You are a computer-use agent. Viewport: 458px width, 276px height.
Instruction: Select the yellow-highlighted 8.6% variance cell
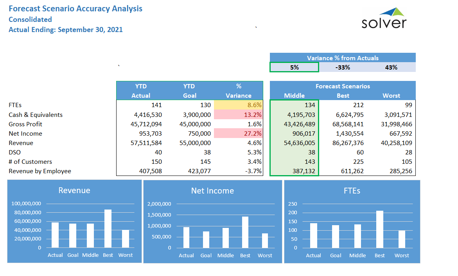pos(239,105)
